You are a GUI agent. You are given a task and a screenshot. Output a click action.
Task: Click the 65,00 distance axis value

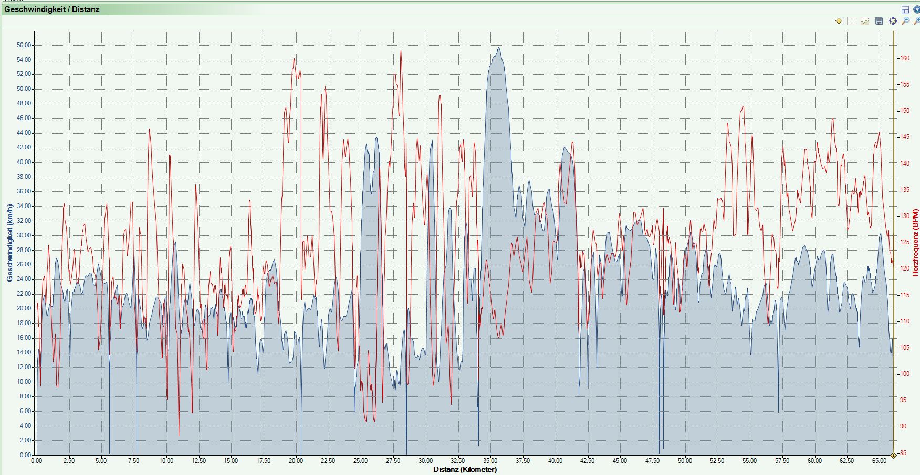pyautogui.click(x=879, y=461)
